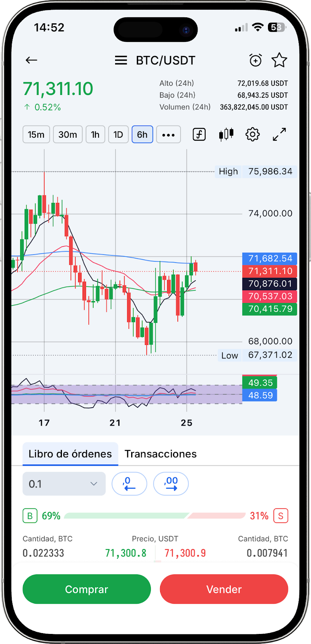This screenshot has width=311, height=644.
Task: Decrease decimal precision in order book
Action: click(x=129, y=484)
